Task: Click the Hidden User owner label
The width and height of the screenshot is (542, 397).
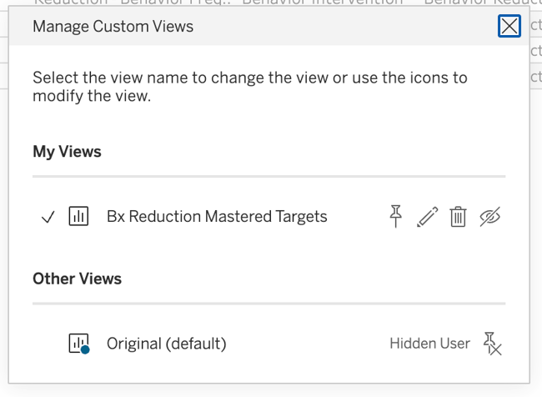Action: 429,344
